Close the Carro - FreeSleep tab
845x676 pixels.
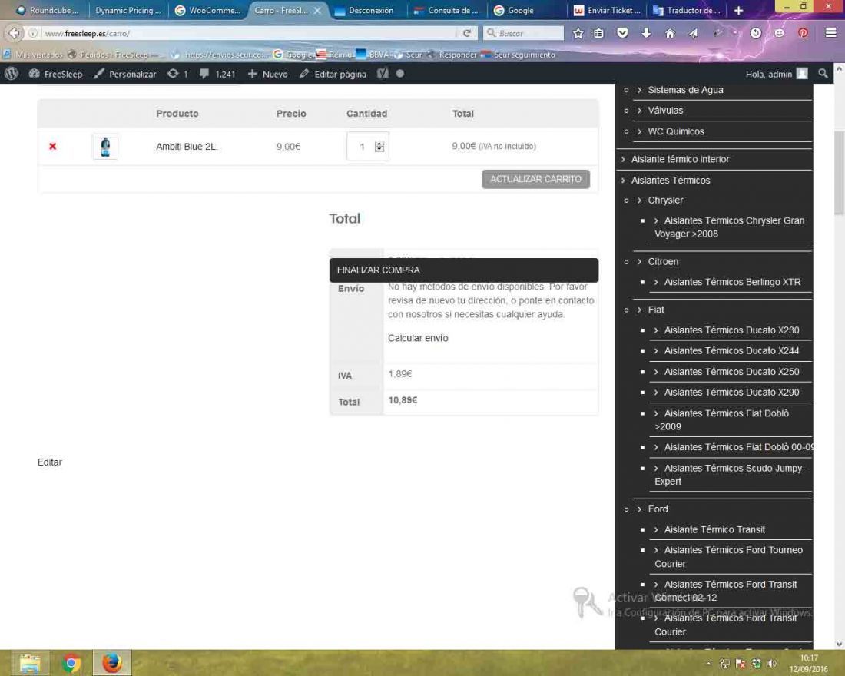tap(317, 10)
